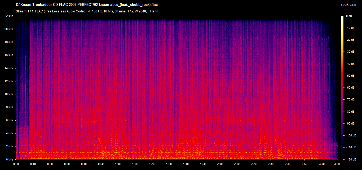Click the 0 dB label on the scale
Image resolution: width=362 pixels, height=170 pixels.
click(349, 16)
